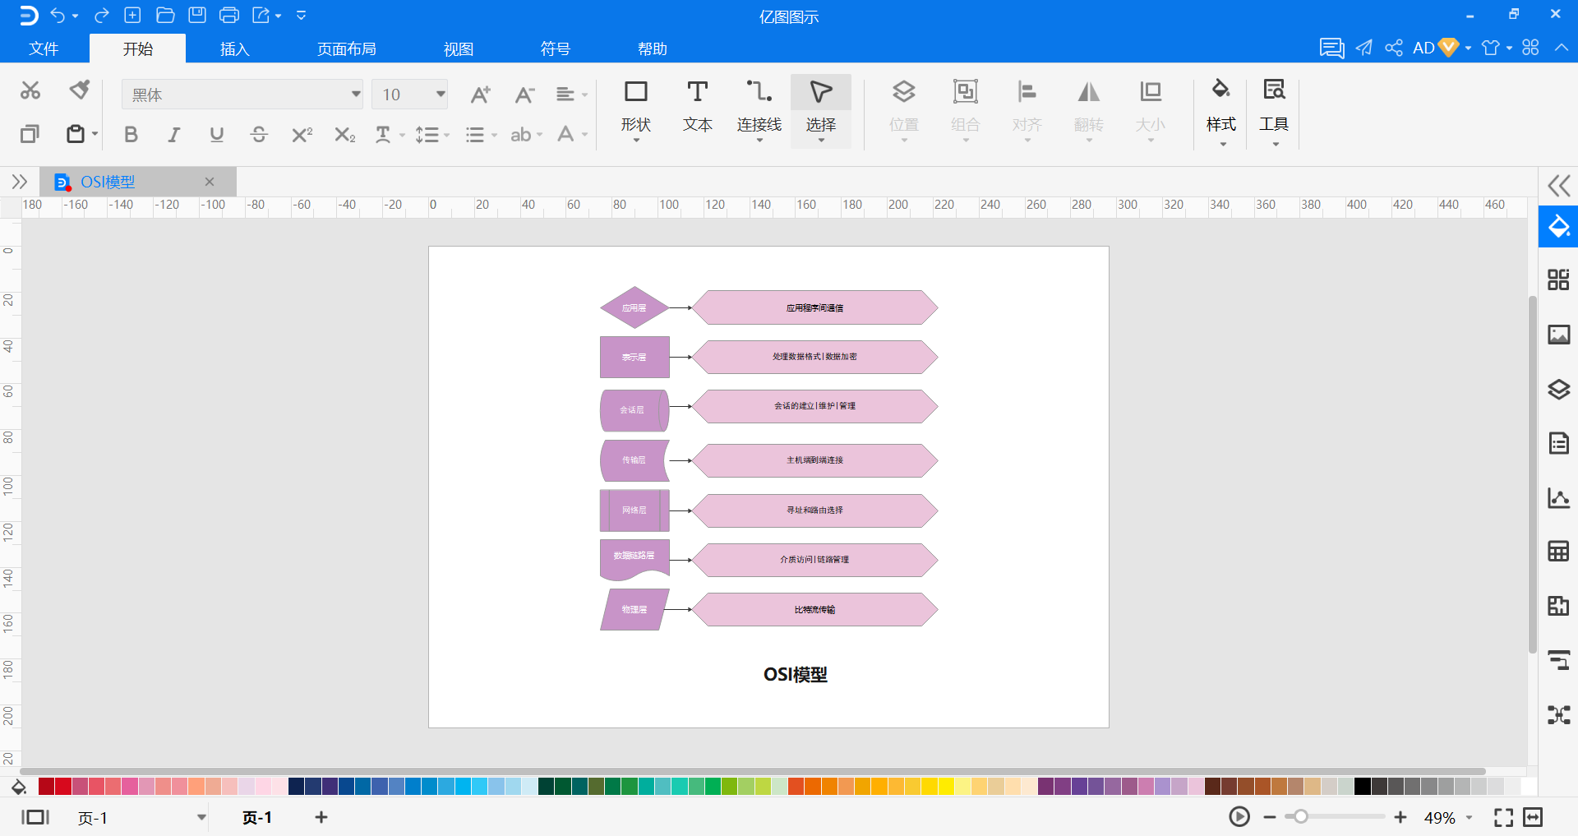
Task: Click the 样式 style button
Action: point(1220,111)
